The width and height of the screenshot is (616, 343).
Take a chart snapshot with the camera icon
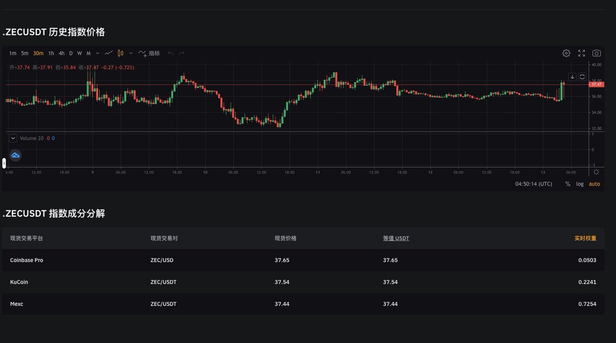tap(596, 53)
